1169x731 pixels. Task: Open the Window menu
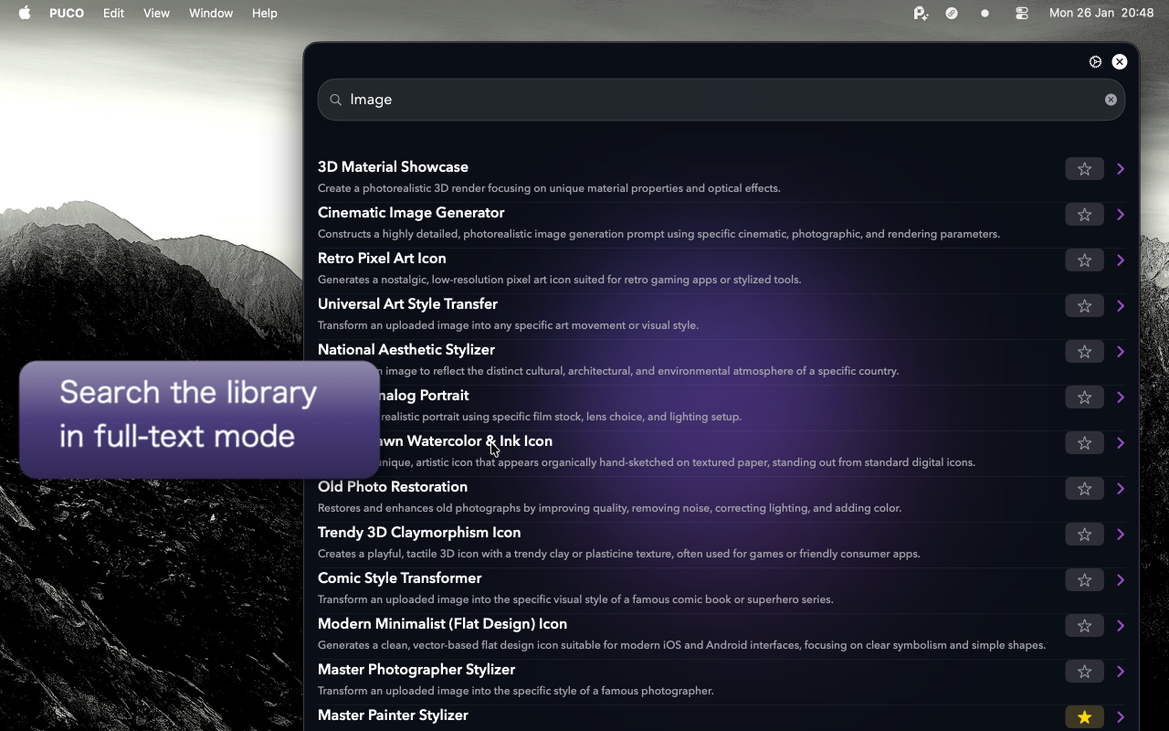coord(211,13)
